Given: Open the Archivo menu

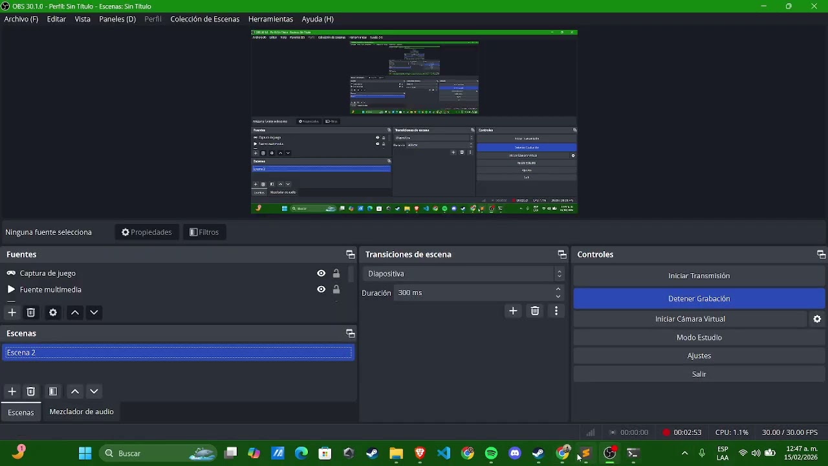Looking at the screenshot, I should (x=21, y=19).
